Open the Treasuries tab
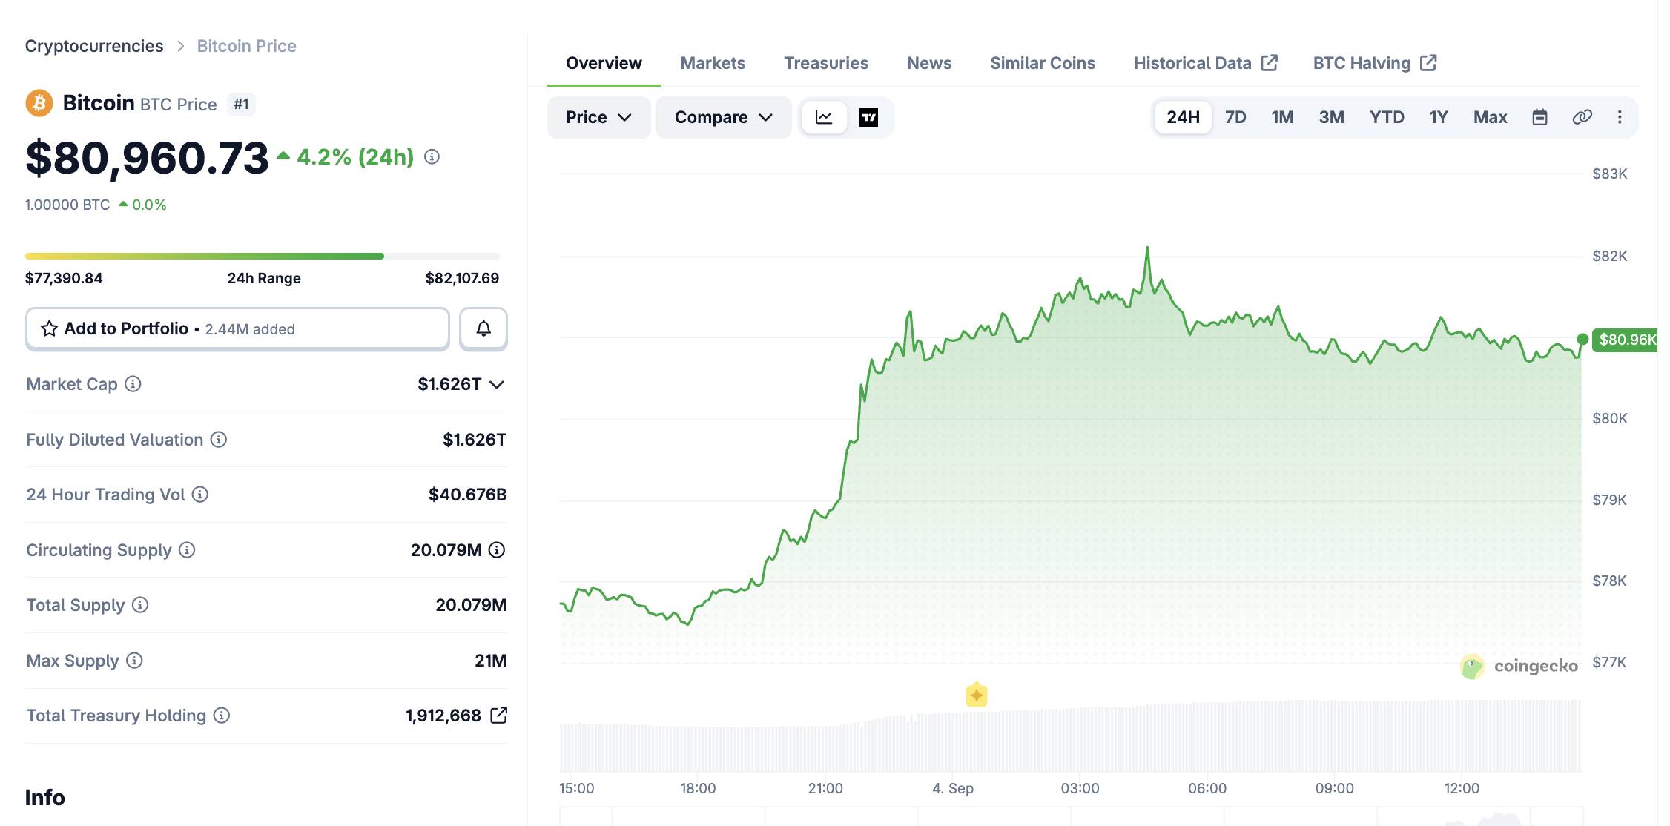This screenshot has width=1670, height=826. tap(826, 63)
